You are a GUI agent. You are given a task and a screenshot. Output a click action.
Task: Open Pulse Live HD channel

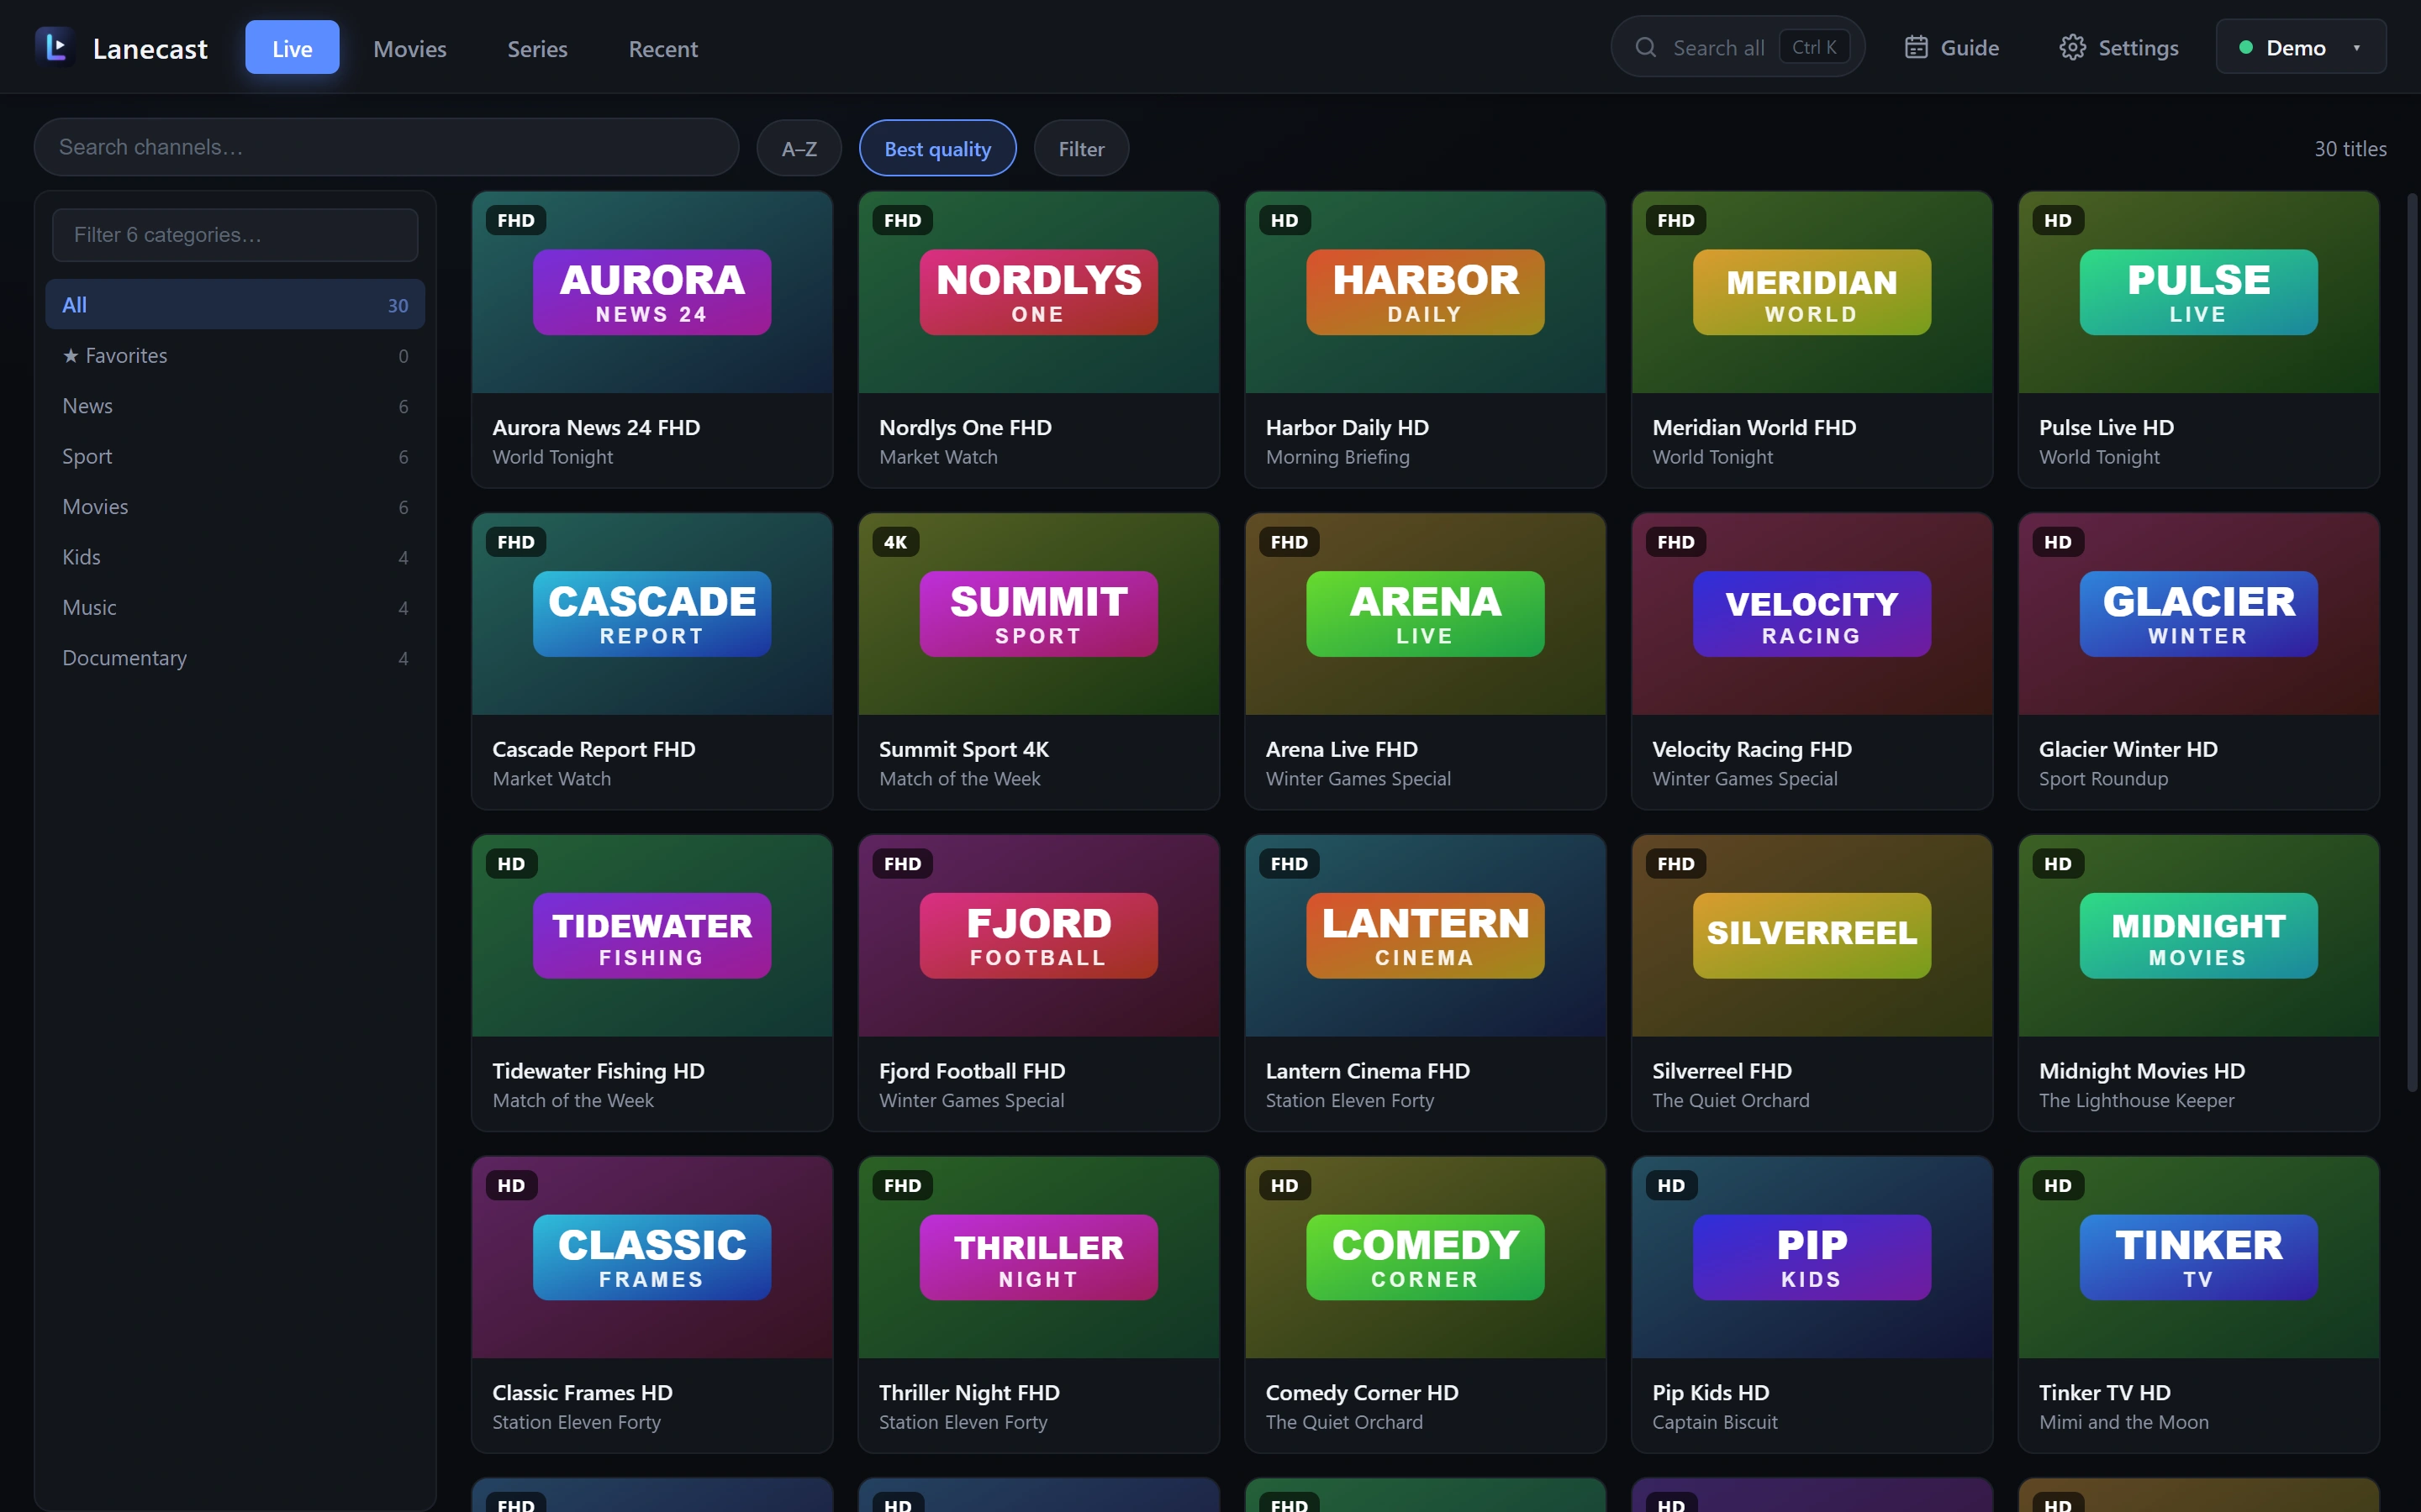[x=2199, y=340]
